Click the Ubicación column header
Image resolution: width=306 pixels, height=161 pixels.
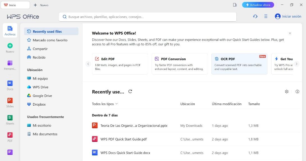point(188,104)
